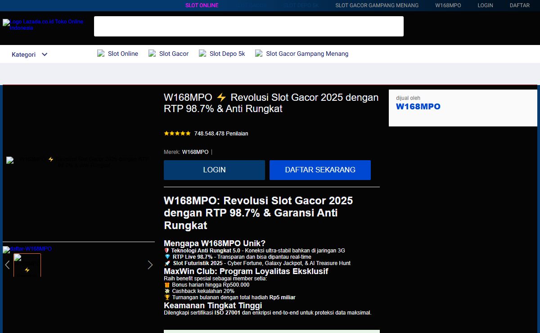Go to DAFTAR in the top bar
540x333 pixels.
(x=519, y=5)
